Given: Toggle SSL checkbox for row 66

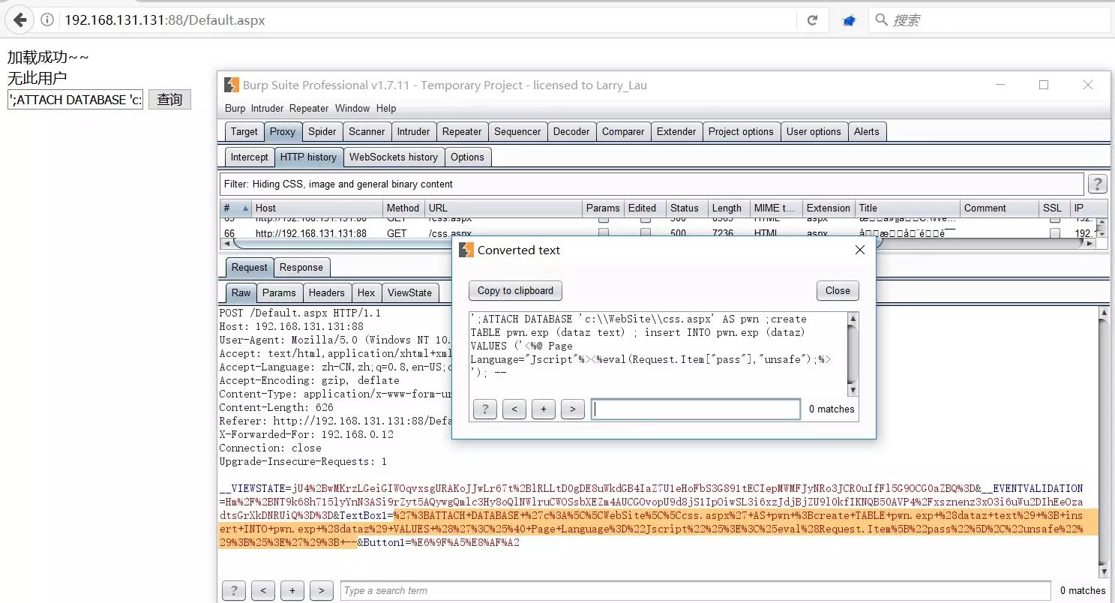Looking at the screenshot, I should [1055, 233].
